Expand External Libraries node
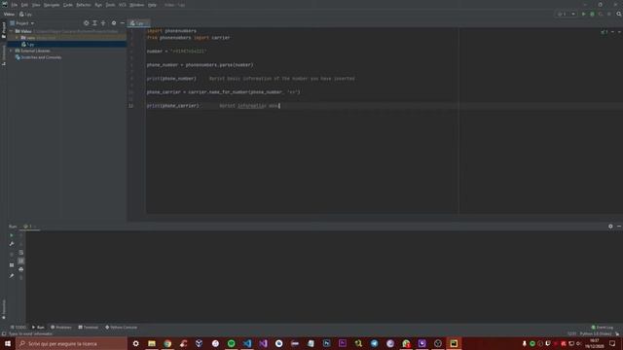The width and height of the screenshot is (623, 350). tap(11, 51)
